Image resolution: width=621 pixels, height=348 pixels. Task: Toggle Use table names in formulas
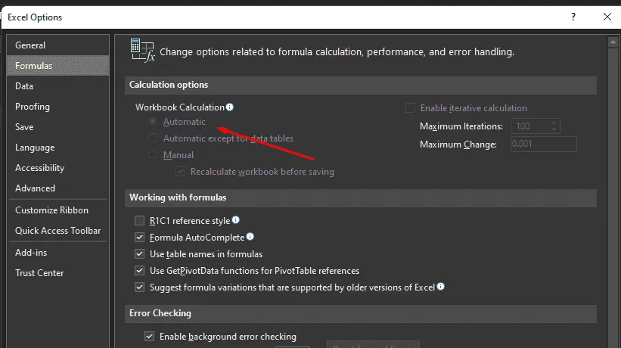(x=139, y=253)
